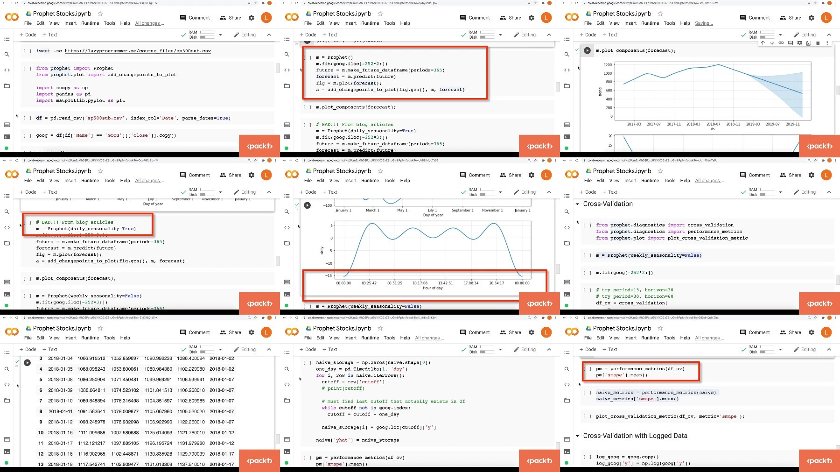The image size is (840, 472).
Task: Open RAM/Disk dropdown in the Cross-Validation panel
Action: click(780, 192)
